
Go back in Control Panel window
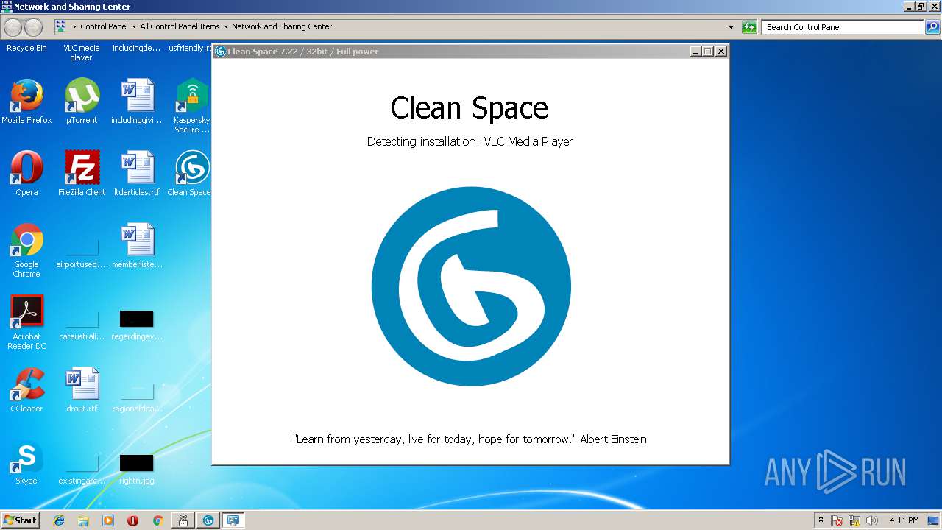13,27
